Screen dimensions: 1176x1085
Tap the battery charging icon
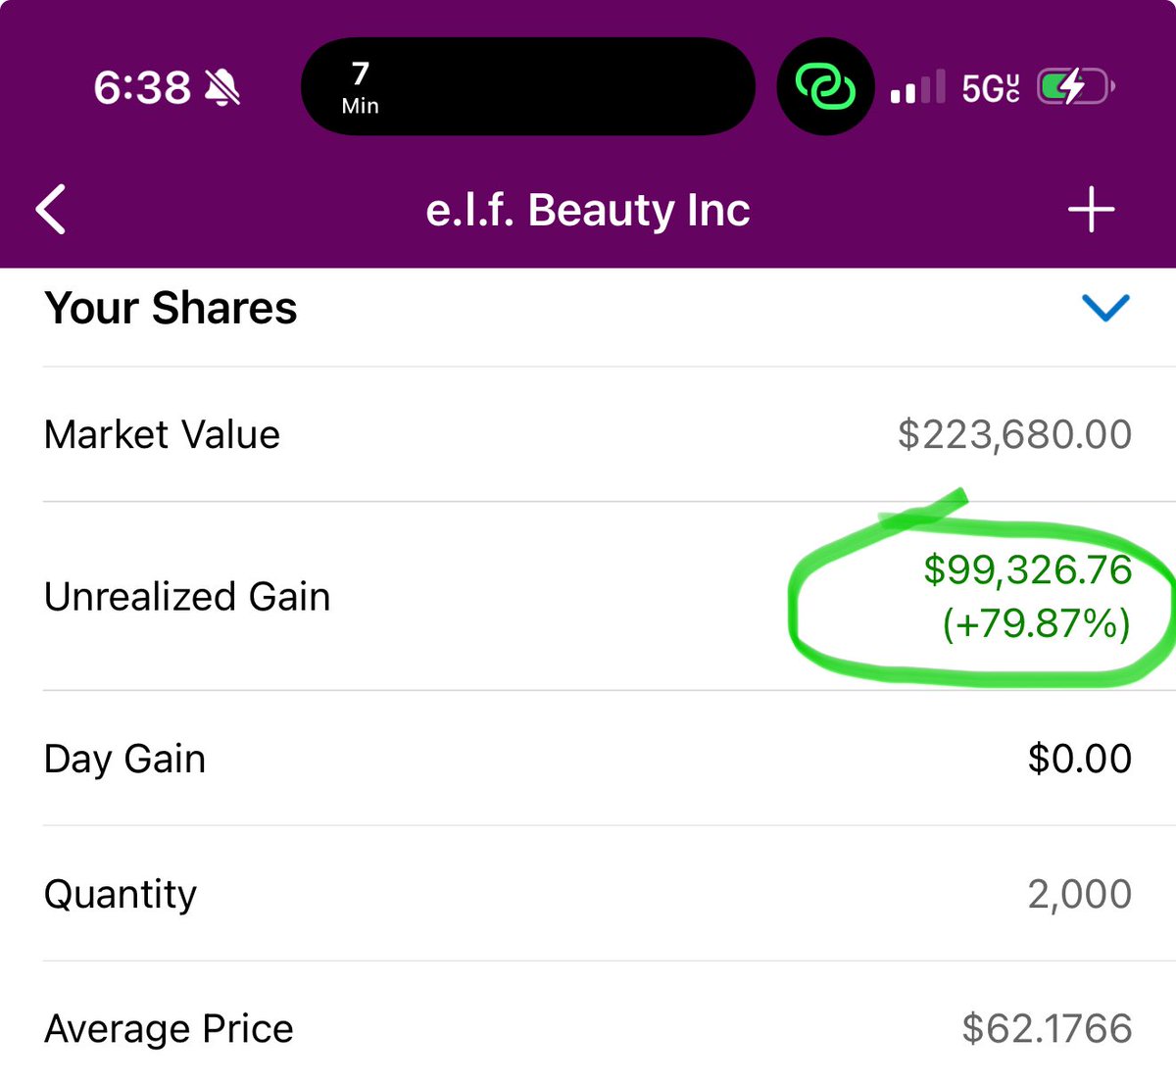(x=1075, y=87)
